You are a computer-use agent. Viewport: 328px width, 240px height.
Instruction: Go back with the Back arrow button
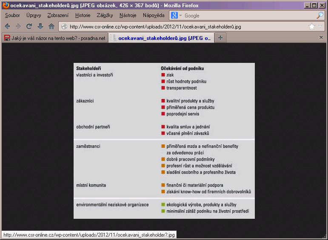point(7,26)
